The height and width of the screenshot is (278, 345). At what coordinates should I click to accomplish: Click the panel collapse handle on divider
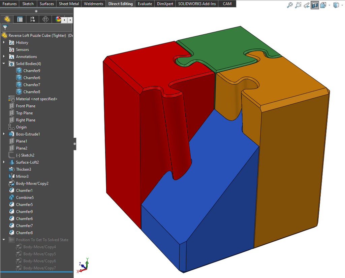click(x=75, y=144)
